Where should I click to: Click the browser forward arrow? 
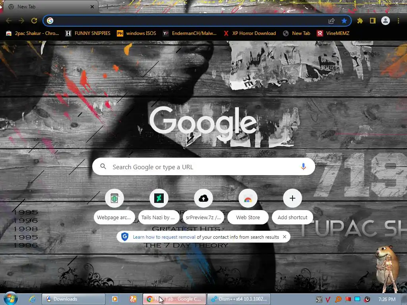[21, 21]
